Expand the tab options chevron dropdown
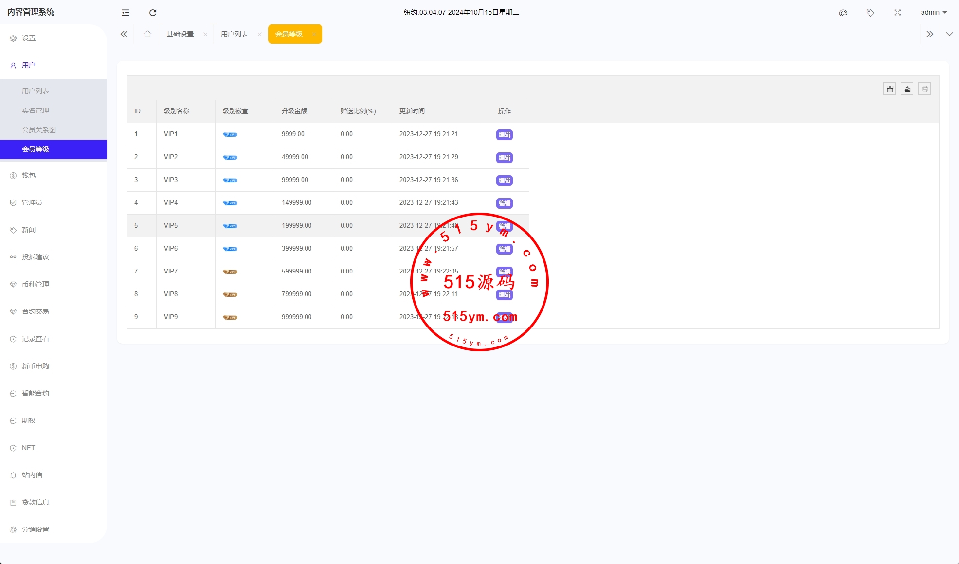The image size is (959, 564). tap(949, 34)
